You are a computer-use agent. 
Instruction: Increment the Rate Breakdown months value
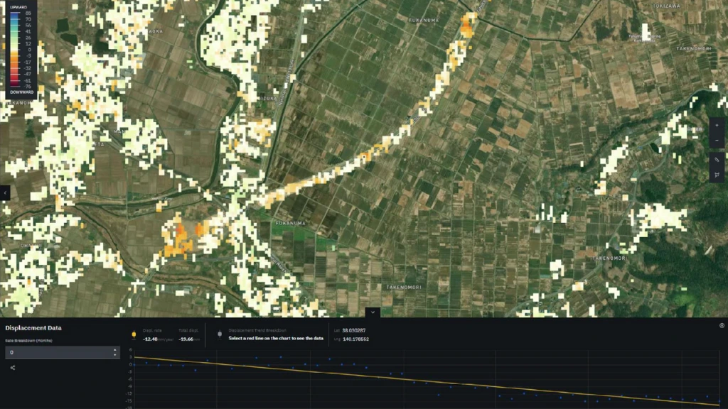coord(115,349)
